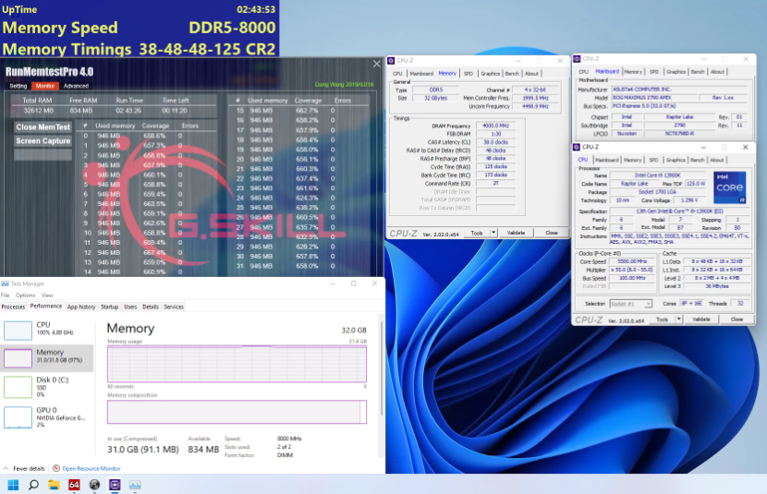The image size is (767, 494).
Task: Click Tools button in CPU-Z CPU window
Action: pyautogui.click(x=662, y=319)
